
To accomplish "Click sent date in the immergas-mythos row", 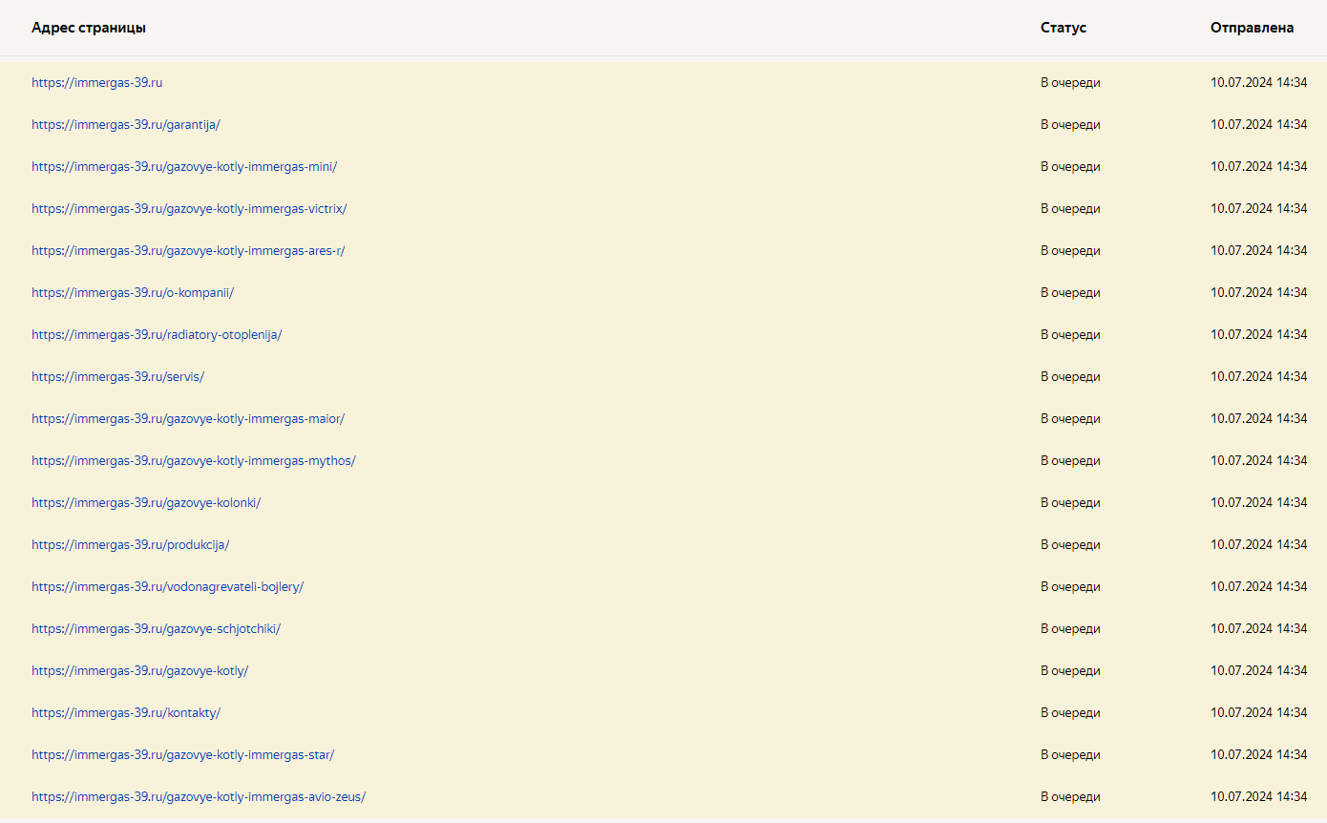I will point(1259,460).
